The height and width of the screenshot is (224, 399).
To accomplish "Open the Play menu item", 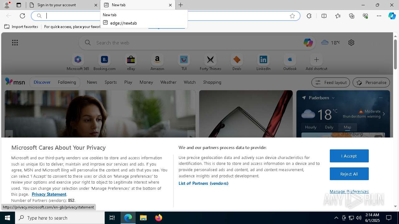I will (x=128, y=82).
